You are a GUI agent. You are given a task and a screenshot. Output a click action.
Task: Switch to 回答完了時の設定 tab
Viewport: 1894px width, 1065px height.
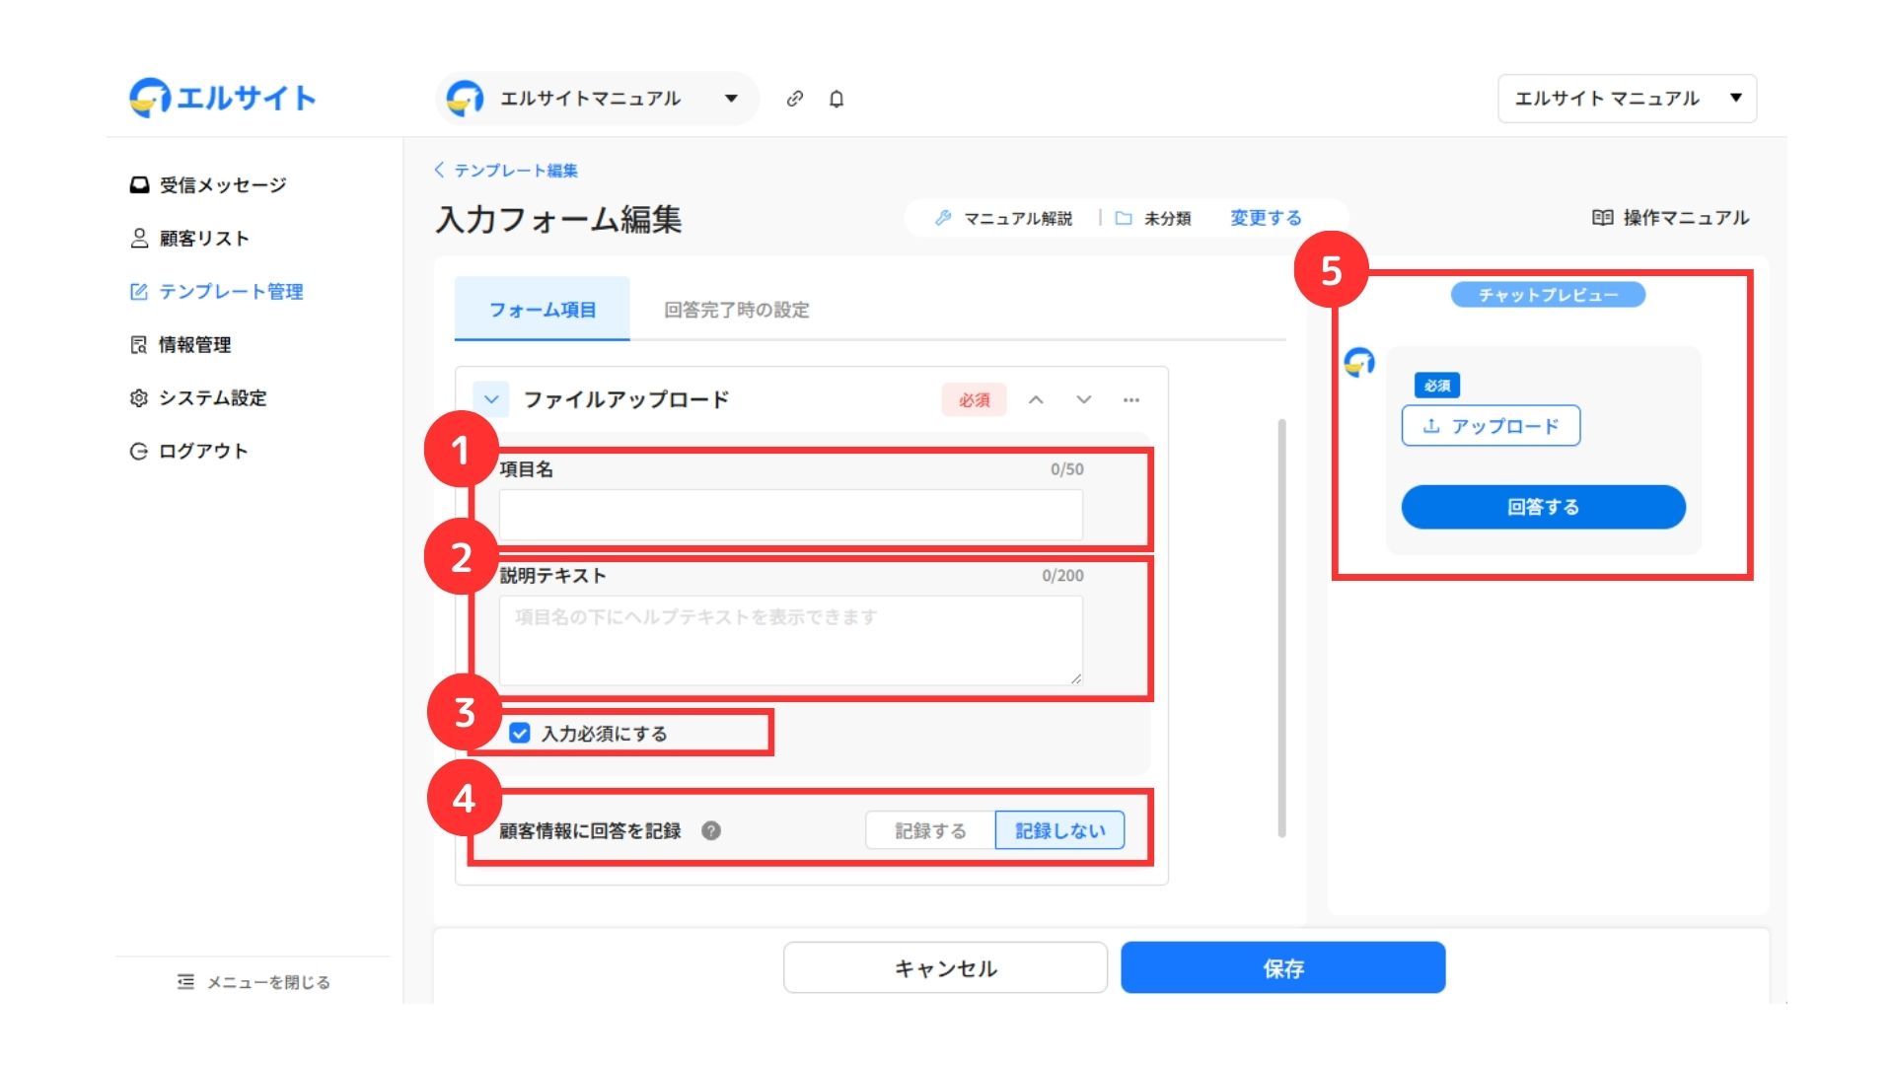click(736, 310)
